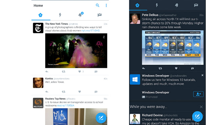
Task: Dismiss the Windows Developer promoted tweet
Action: pyautogui.click(x=202, y=75)
